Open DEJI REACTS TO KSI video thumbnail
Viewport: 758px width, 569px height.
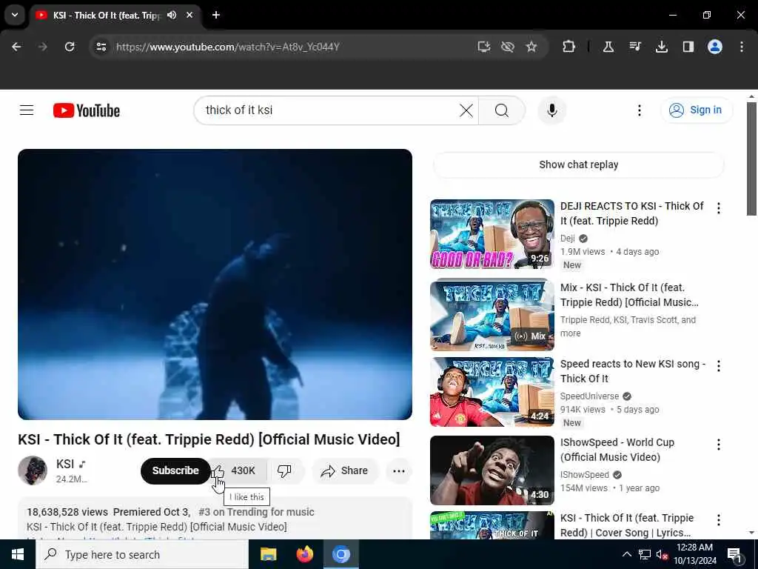click(492, 234)
